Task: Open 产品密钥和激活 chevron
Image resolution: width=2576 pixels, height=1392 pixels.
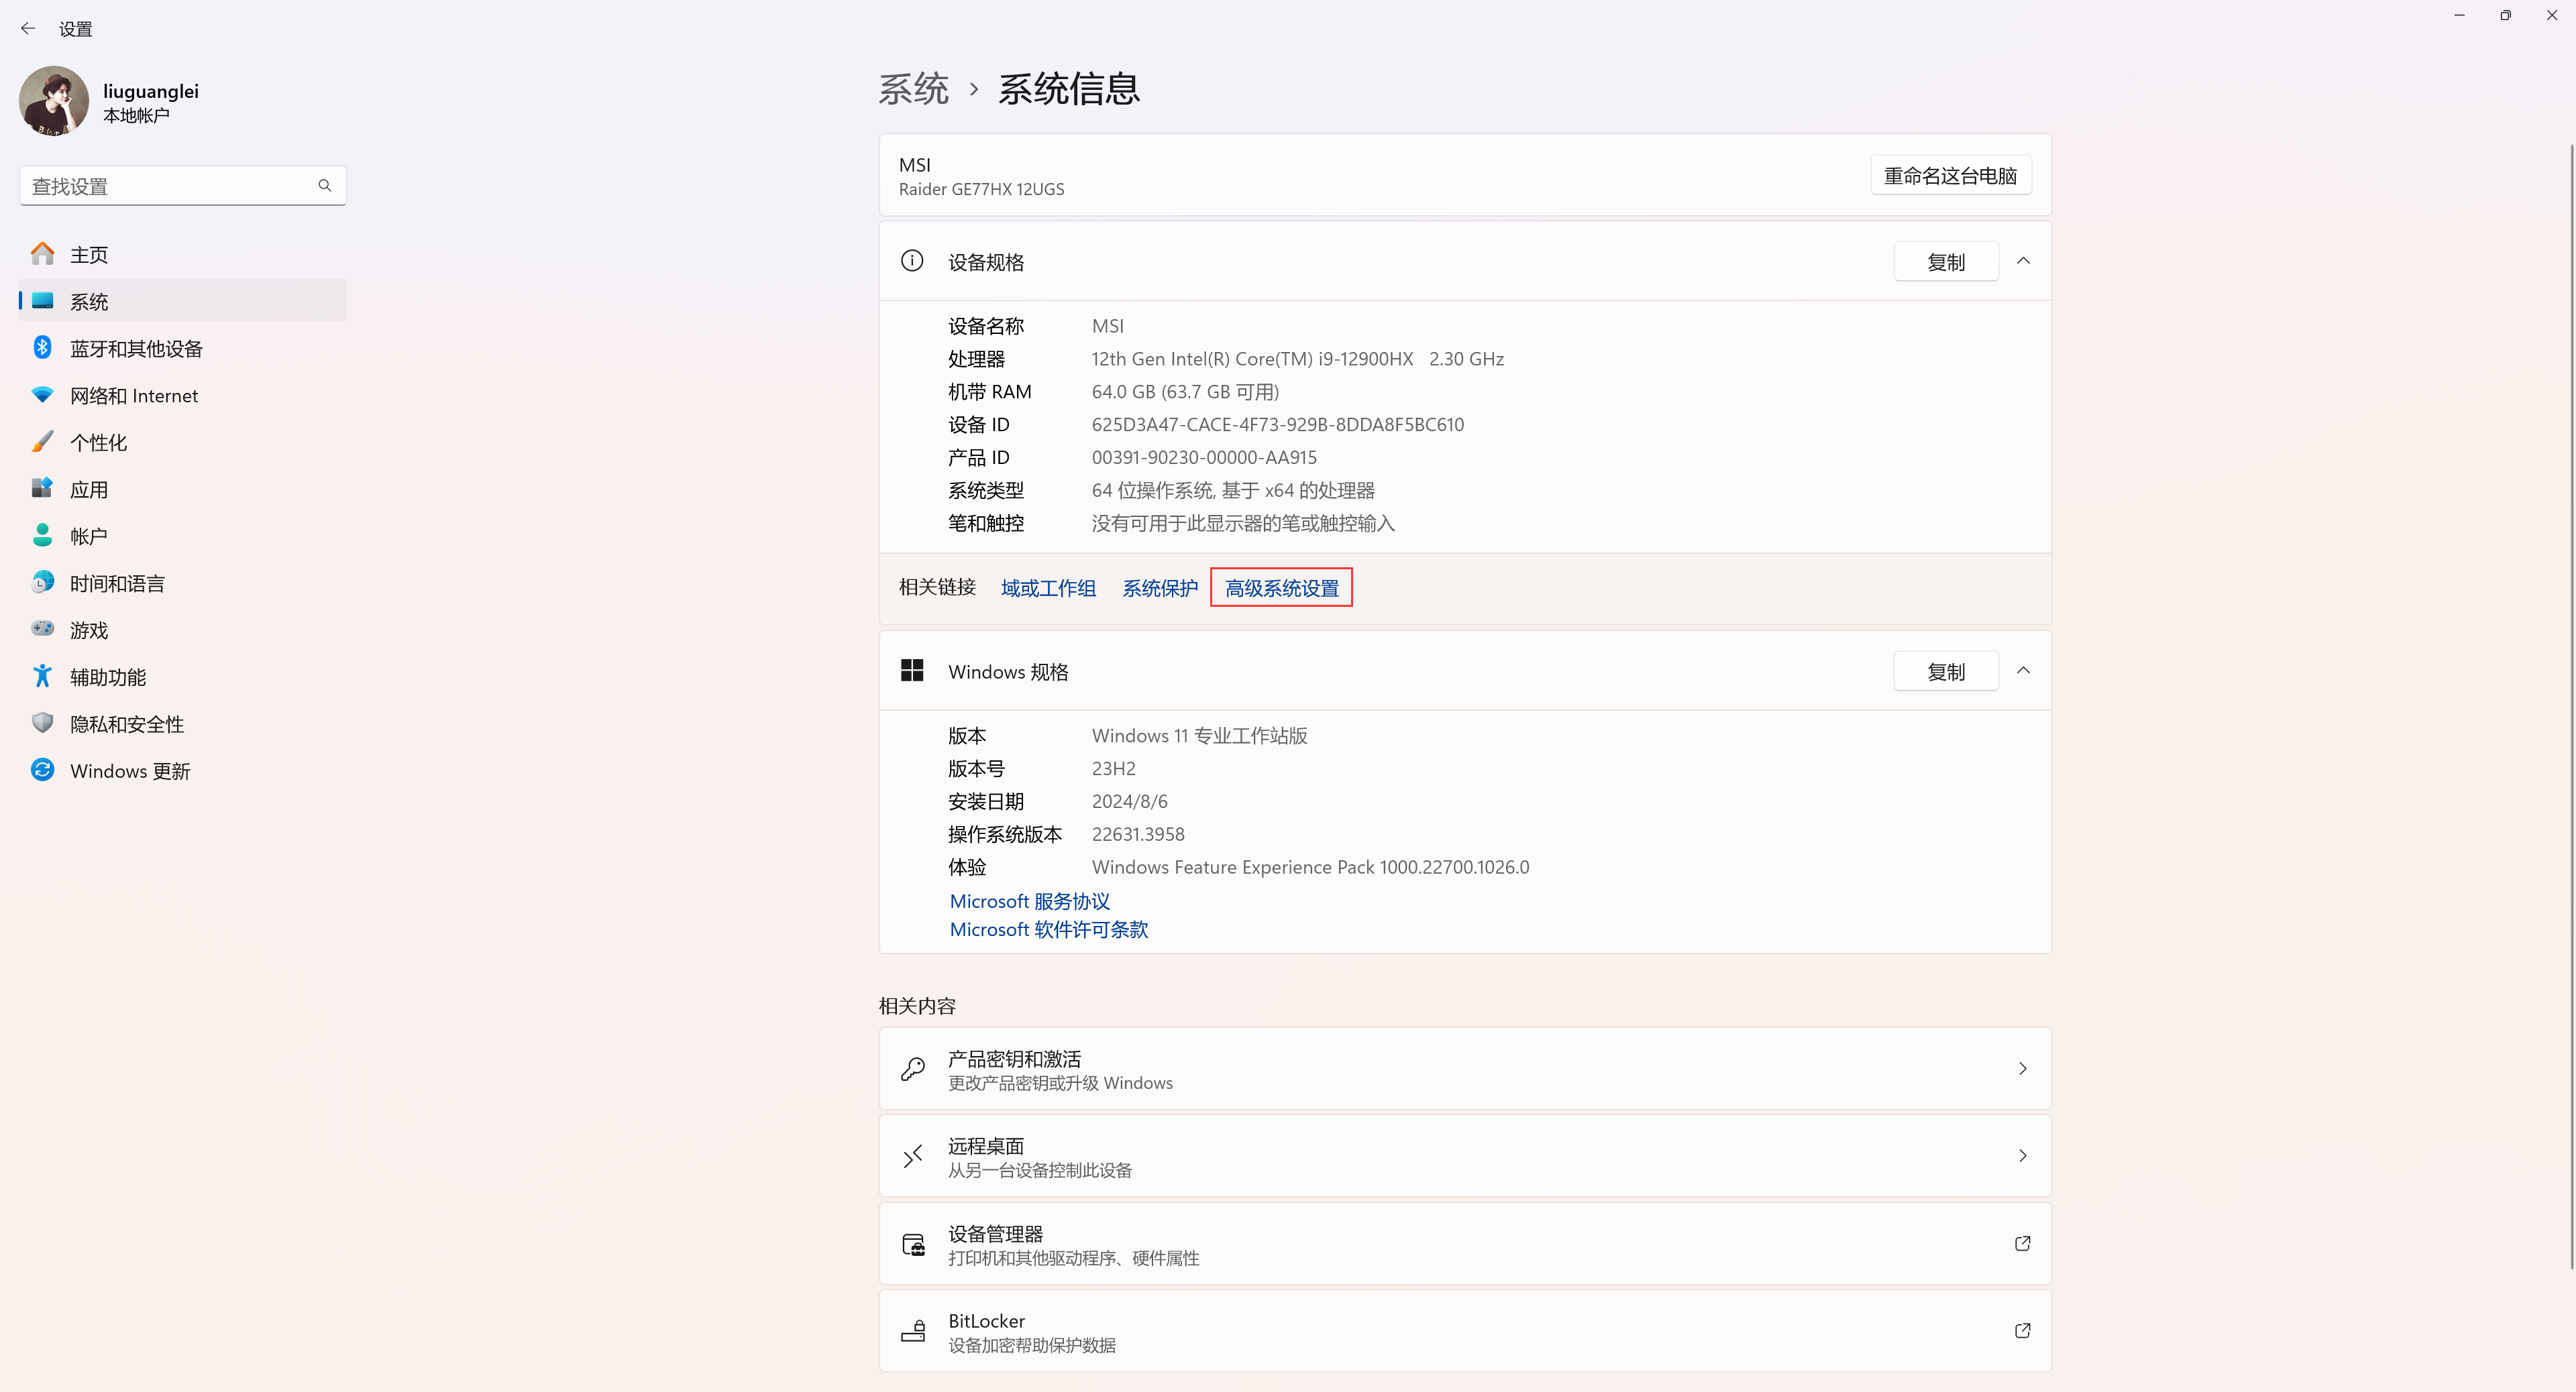Action: [x=2022, y=1068]
